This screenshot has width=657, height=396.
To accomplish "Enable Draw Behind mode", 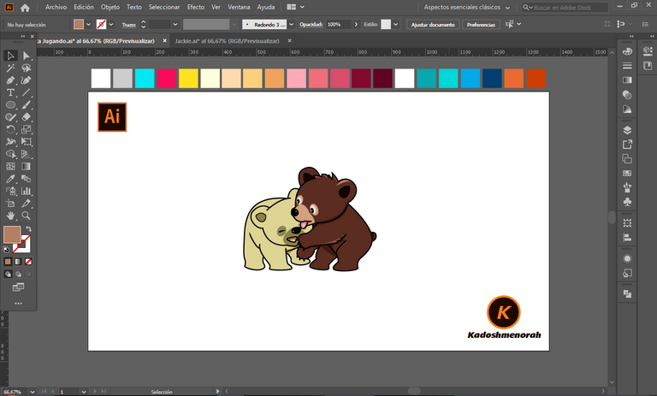I will point(18,274).
